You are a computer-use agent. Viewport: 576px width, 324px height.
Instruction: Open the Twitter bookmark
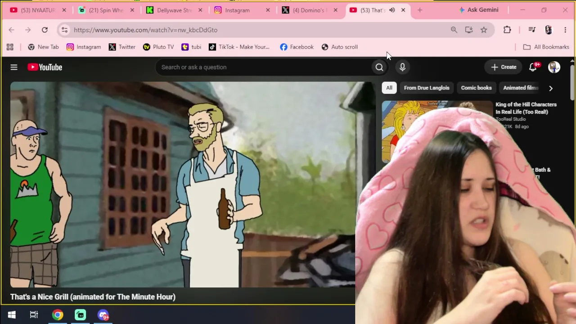click(x=122, y=47)
